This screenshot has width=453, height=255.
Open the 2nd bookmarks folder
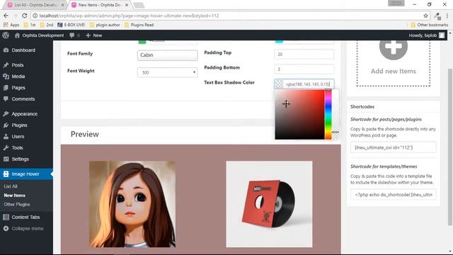point(47,25)
